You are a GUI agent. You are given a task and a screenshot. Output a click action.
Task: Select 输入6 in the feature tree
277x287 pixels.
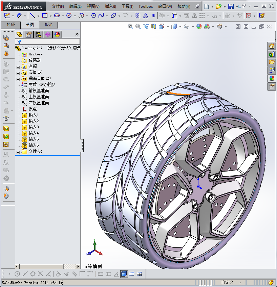(x=34, y=145)
